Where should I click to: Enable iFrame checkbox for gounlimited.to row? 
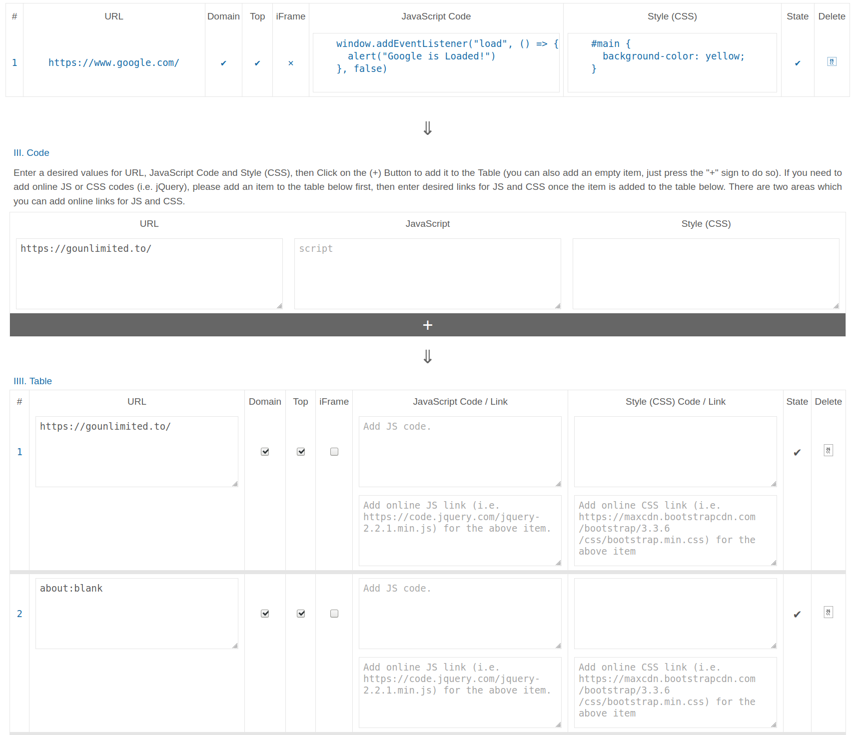(x=334, y=452)
